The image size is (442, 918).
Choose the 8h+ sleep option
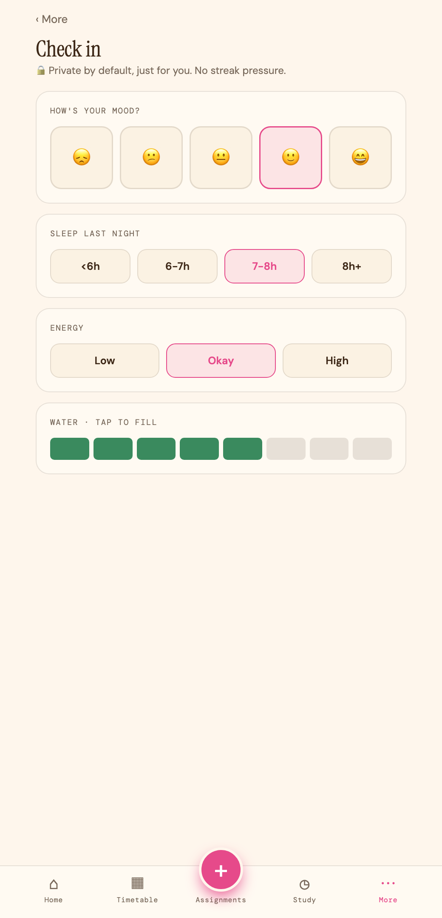(351, 266)
